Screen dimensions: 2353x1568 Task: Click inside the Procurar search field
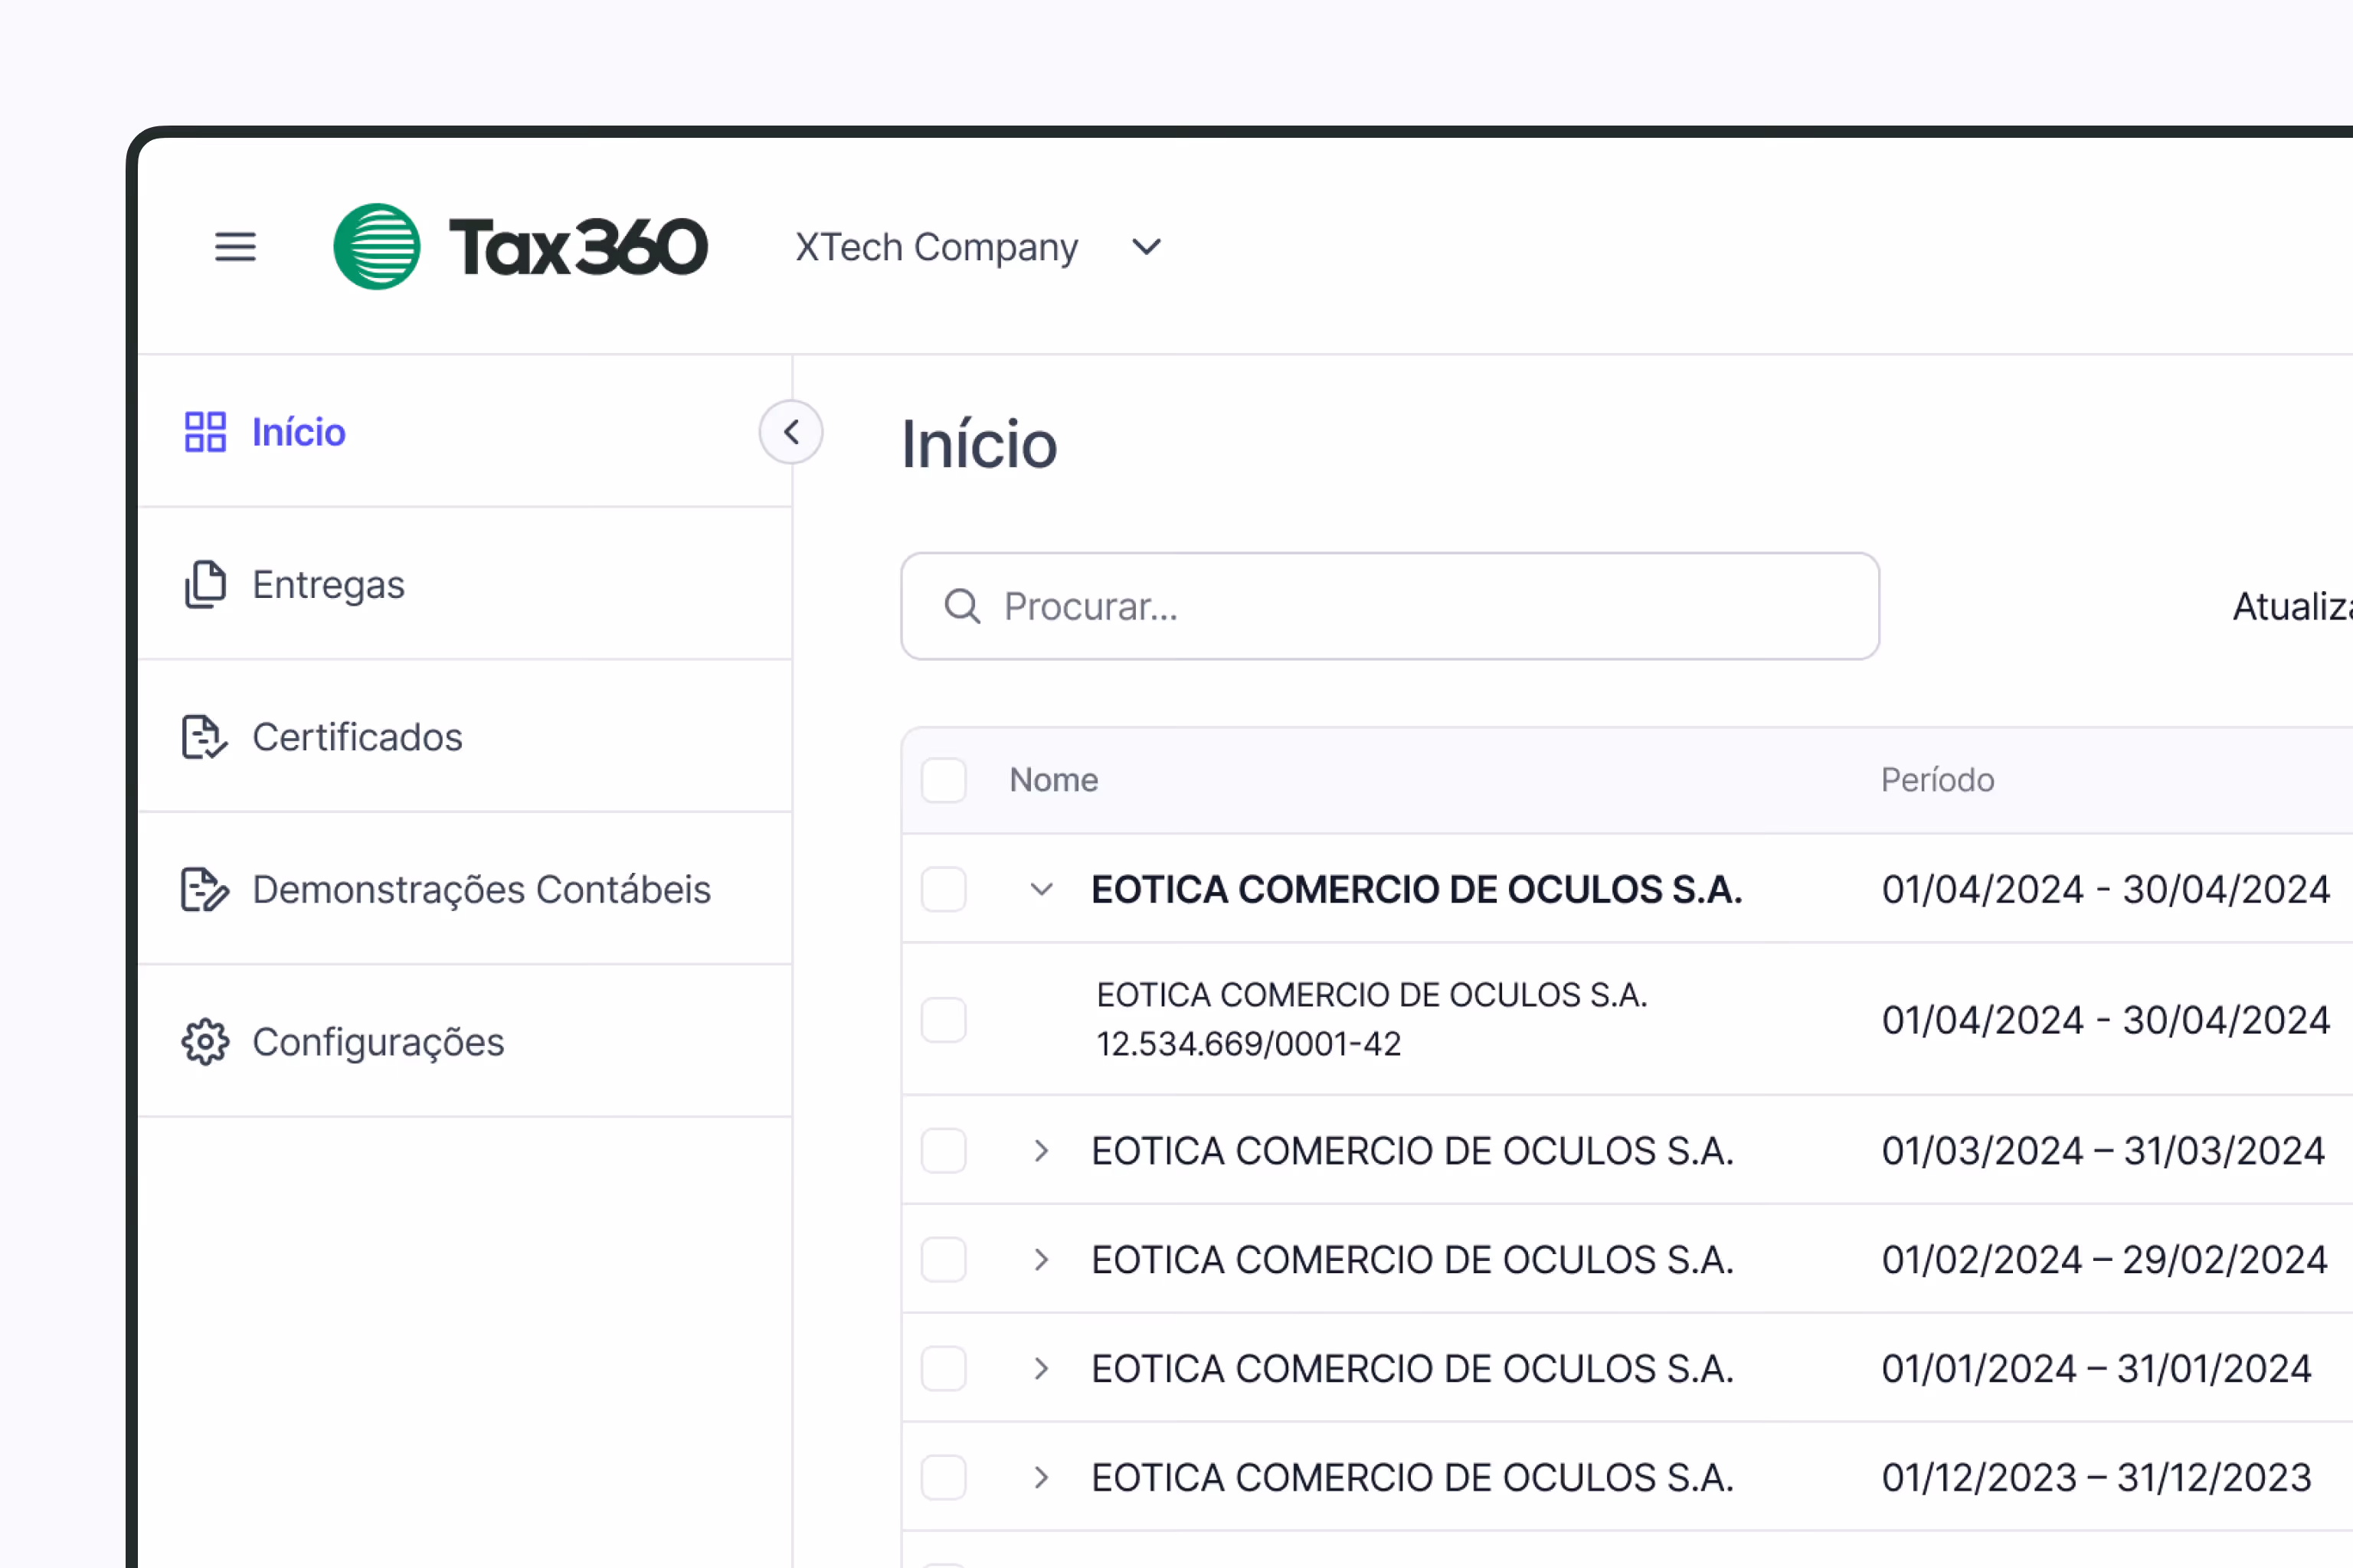tap(1251, 606)
